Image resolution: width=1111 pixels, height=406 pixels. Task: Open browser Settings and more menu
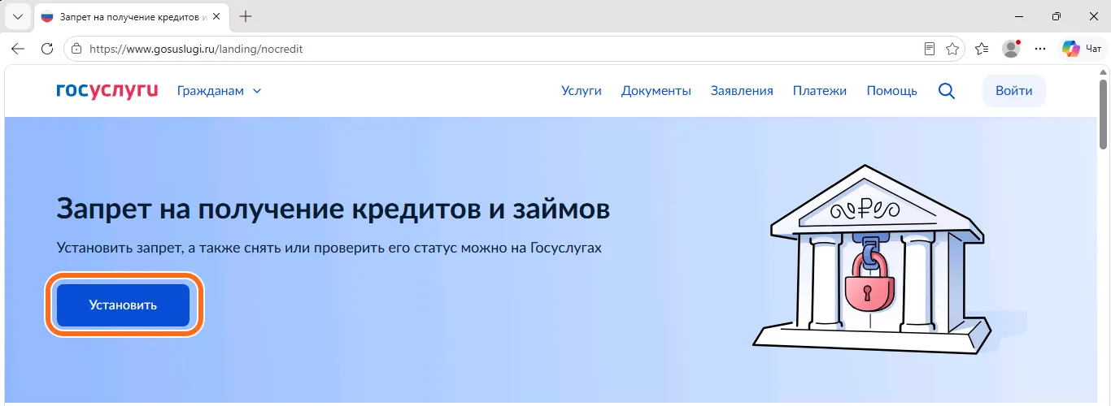pyautogui.click(x=1040, y=49)
